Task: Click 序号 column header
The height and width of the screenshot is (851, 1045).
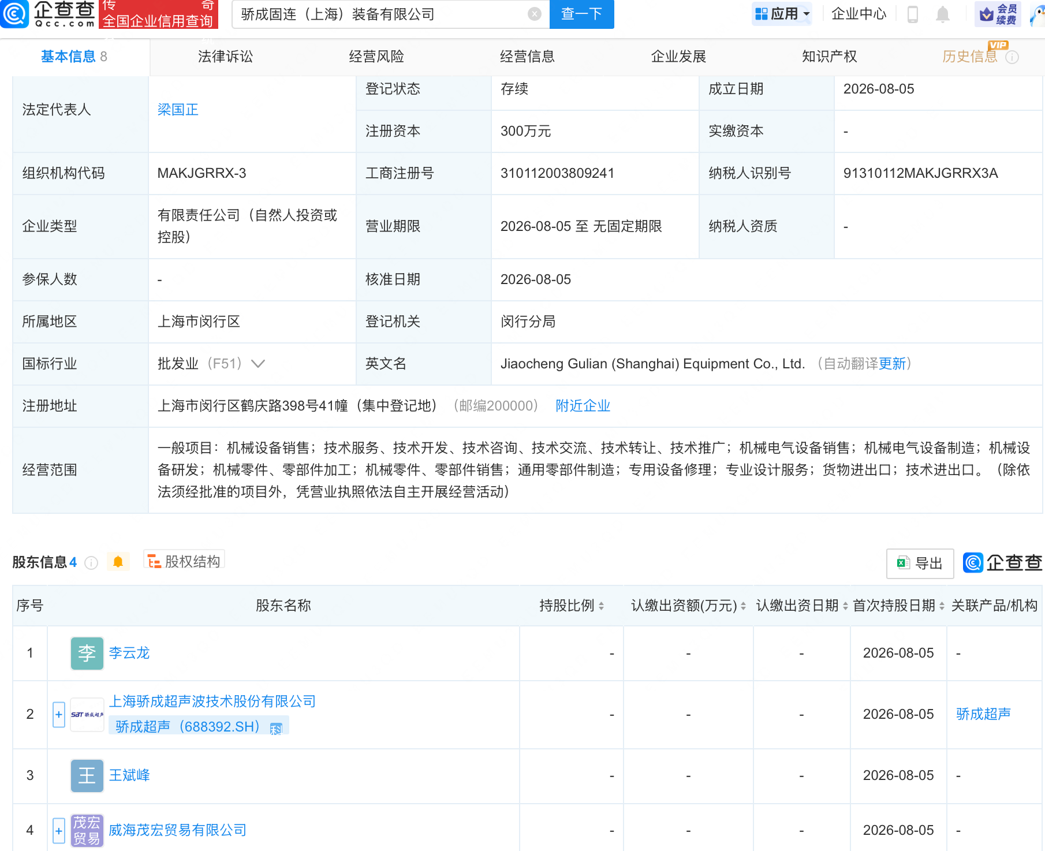Action: (30, 606)
